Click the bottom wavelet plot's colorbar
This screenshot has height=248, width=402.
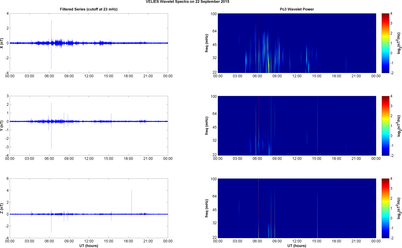[x=385, y=208]
